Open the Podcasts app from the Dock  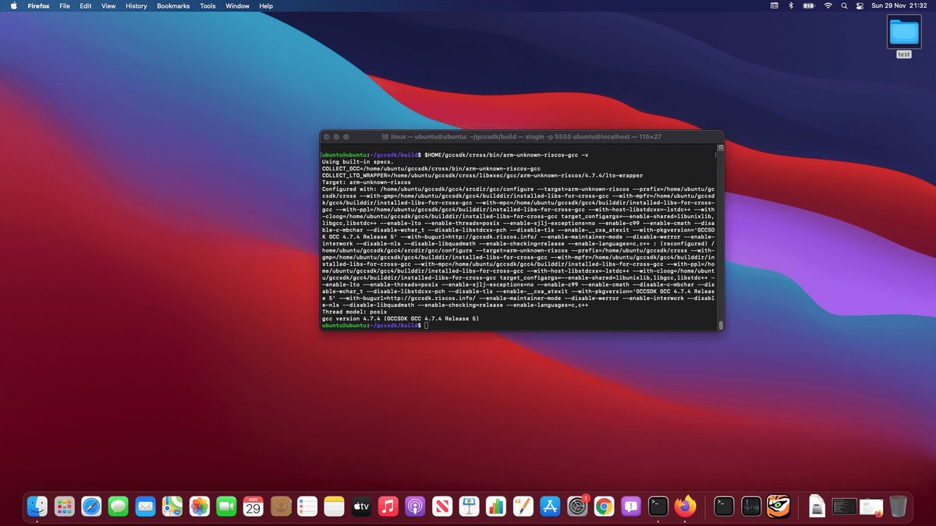click(x=414, y=506)
